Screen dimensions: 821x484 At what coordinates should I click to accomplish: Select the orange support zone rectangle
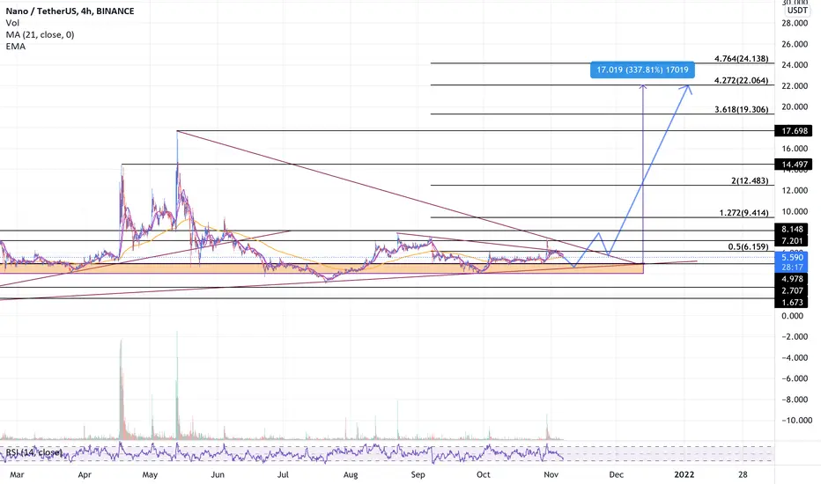(x=322, y=268)
